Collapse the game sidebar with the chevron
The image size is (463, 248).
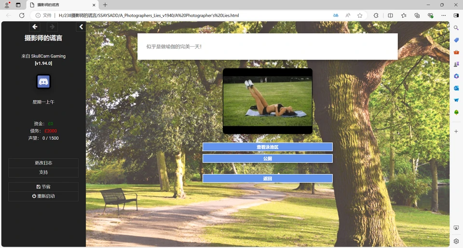pos(81,27)
